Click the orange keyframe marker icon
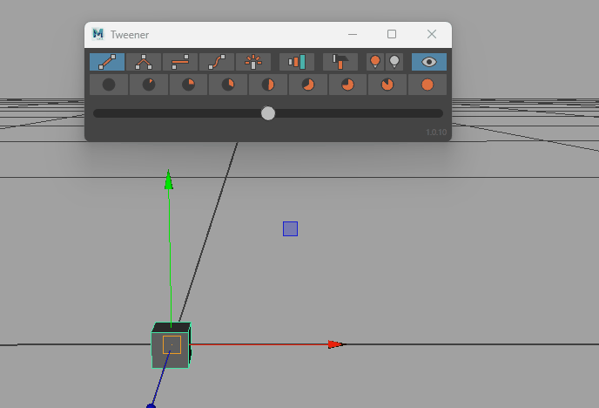599x408 pixels. click(x=375, y=62)
